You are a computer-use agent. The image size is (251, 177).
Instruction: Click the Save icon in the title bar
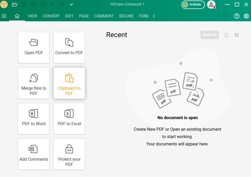24,4
